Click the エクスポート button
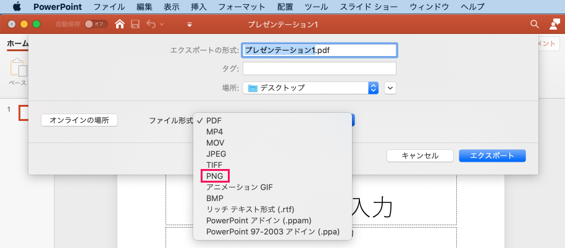 point(492,156)
